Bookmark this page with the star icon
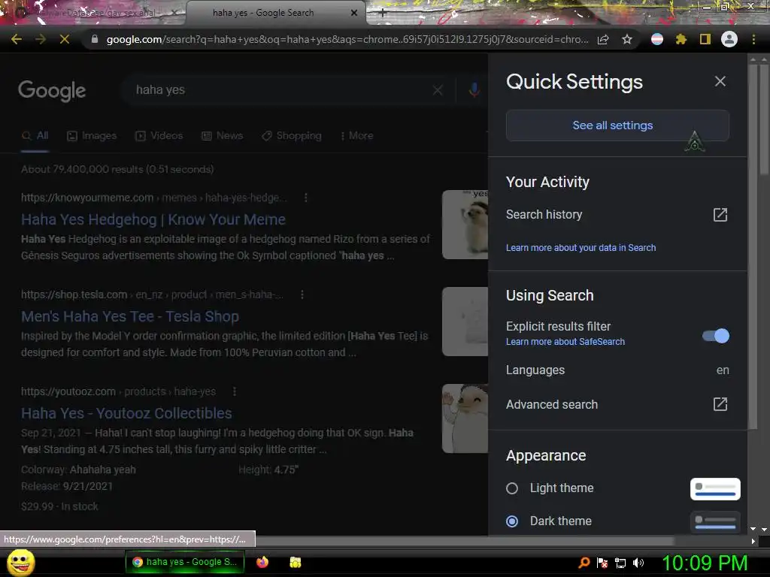The image size is (770, 577). pyautogui.click(x=627, y=39)
